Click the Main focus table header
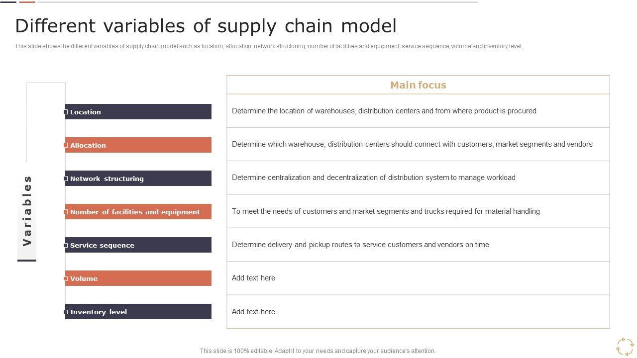 [x=418, y=85]
